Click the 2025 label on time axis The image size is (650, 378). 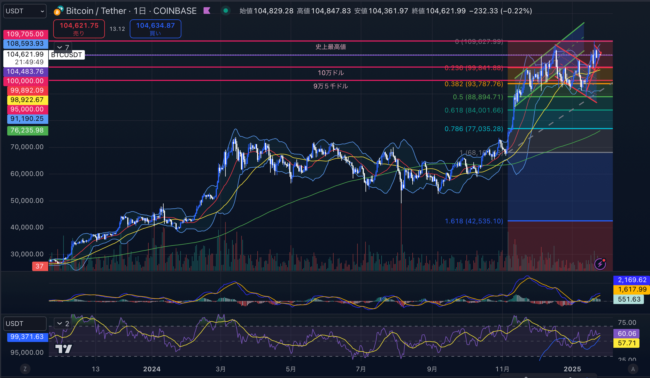pos(572,369)
